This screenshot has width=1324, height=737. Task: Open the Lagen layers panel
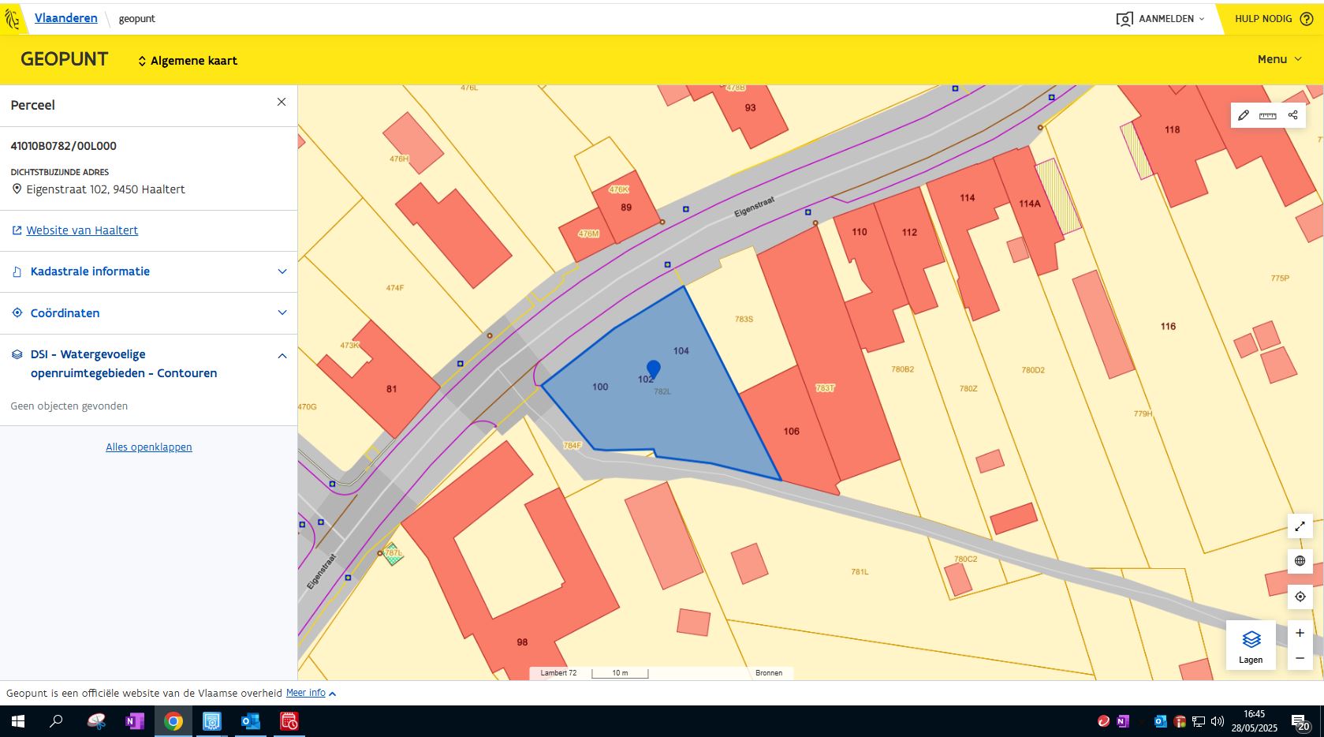pyautogui.click(x=1251, y=645)
